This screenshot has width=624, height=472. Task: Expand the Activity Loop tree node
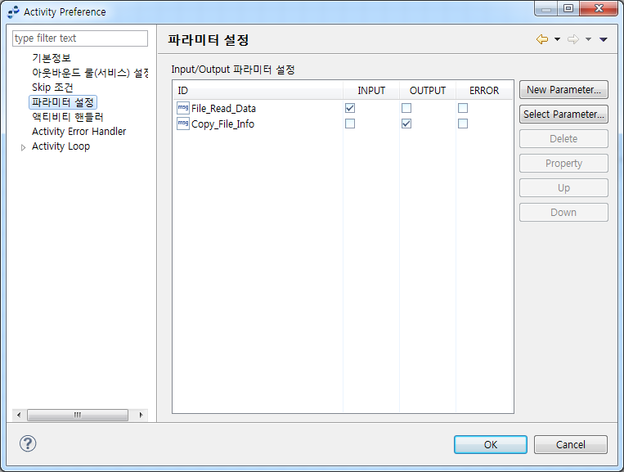(x=23, y=147)
